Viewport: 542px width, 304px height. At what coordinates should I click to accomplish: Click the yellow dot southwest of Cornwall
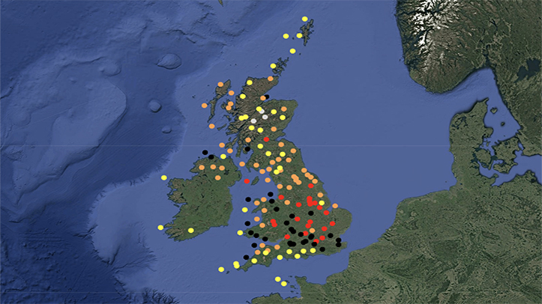221,269
